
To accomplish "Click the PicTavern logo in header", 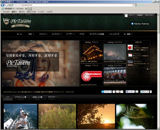I will click(x=17, y=23).
